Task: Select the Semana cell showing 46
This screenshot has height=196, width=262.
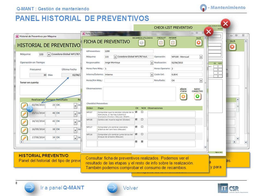Action: pos(50,114)
